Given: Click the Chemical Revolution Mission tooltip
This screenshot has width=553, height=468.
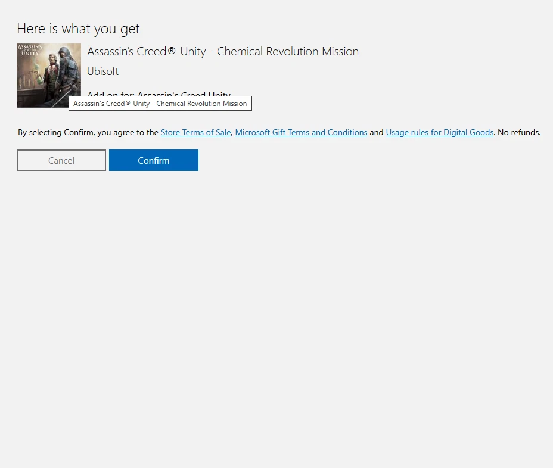Looking at the screenshot, I should coord(160,103).
